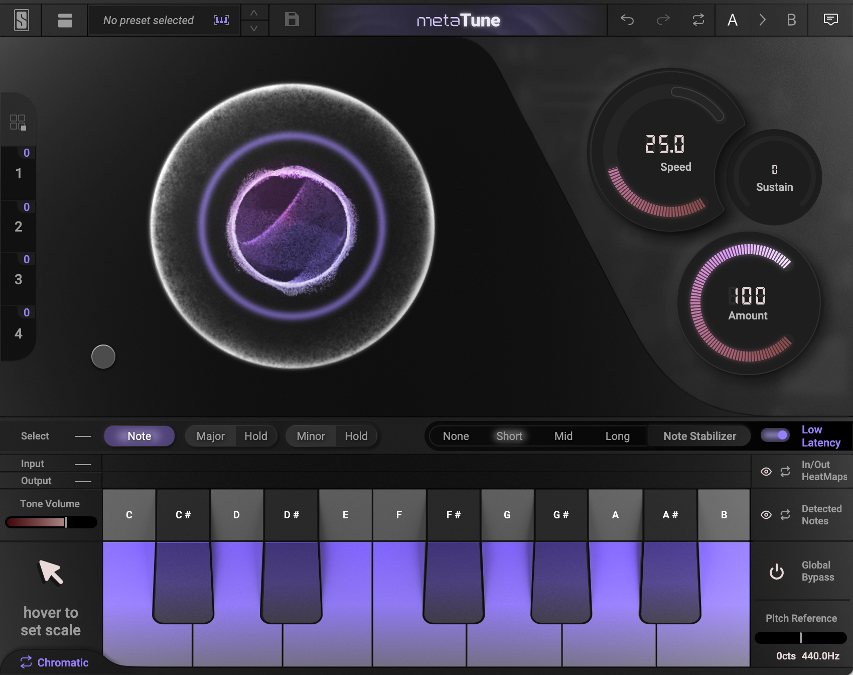Open the comments/help speech icon
Image resolution: width=853 pixels, height=675 pixels.
[831, 20]
